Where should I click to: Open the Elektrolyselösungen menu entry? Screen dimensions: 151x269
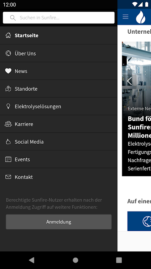pos(58,106)
